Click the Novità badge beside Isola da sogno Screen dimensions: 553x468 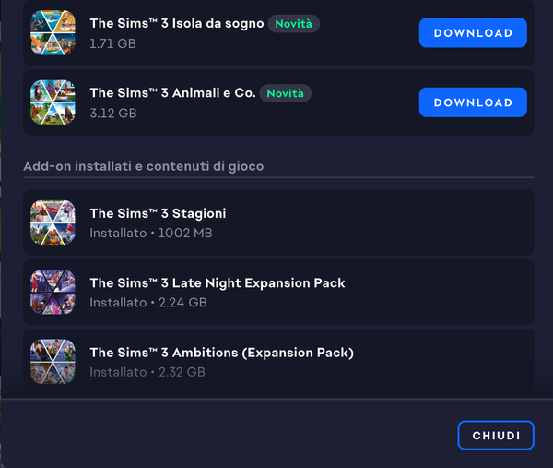(x=293, y=24)
